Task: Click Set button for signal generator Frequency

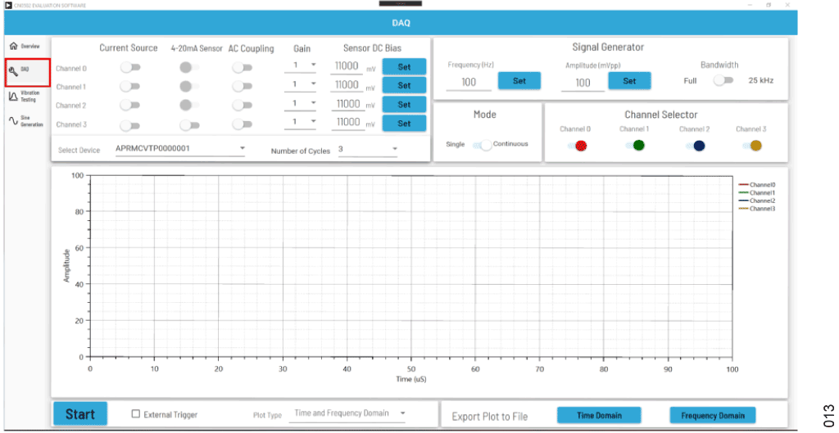Action: 519,81
